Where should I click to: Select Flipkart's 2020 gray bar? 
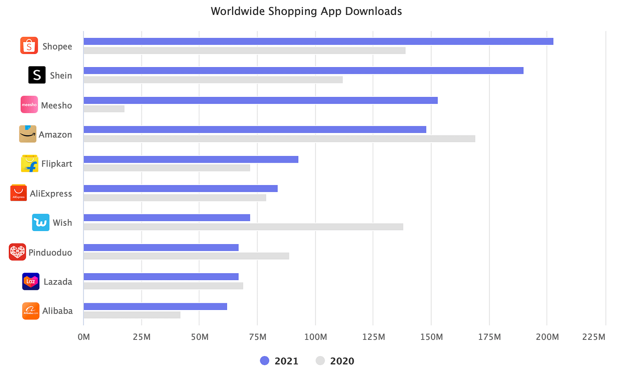point(167,168)
